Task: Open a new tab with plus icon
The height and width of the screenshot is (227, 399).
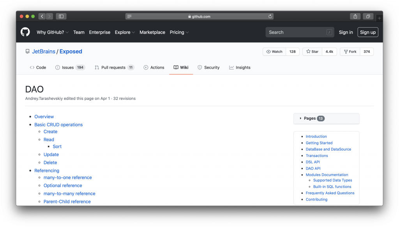Action: [379, 18]
